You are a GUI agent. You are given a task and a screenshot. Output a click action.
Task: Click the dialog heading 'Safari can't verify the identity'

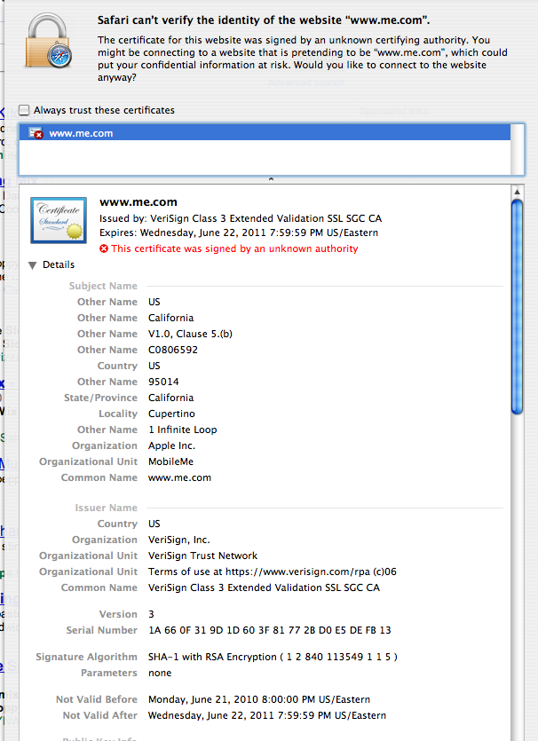coord(264,20)
